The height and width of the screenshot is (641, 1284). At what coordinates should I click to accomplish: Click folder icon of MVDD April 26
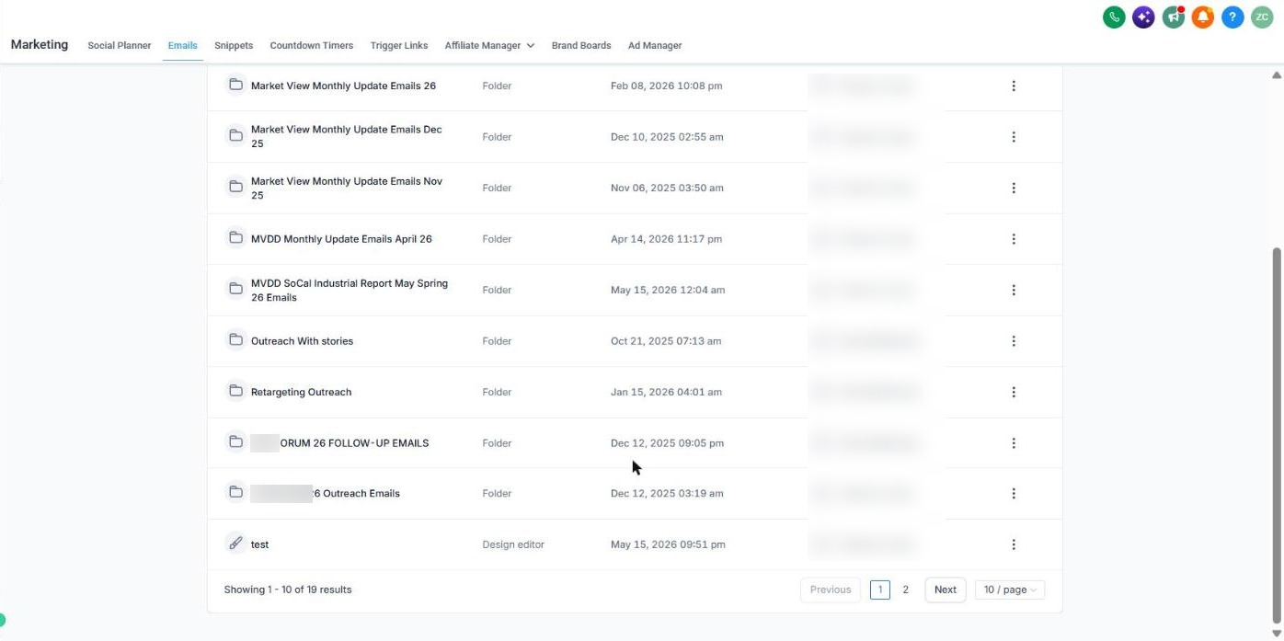(235, 237)
